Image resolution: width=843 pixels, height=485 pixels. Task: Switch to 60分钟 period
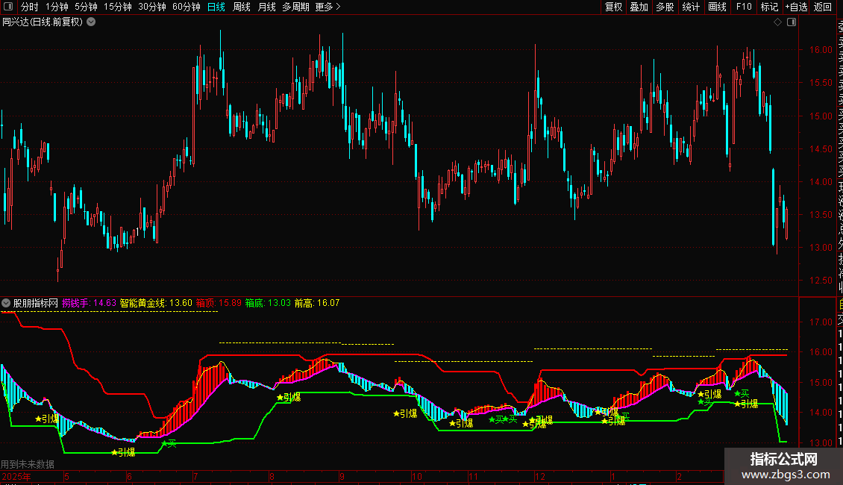tap(187, 7)
